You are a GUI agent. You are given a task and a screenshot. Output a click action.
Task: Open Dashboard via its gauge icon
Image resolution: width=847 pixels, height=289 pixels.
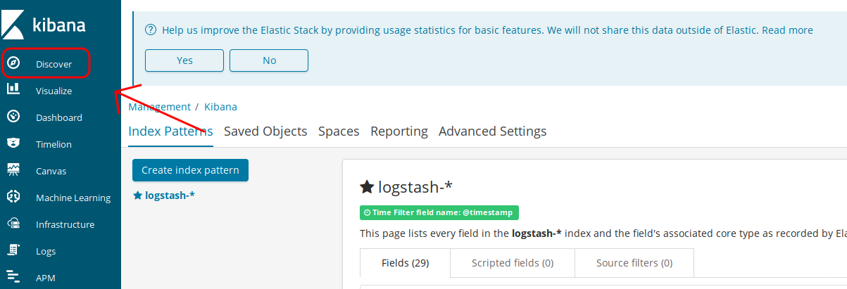click(x=13, y=116)
